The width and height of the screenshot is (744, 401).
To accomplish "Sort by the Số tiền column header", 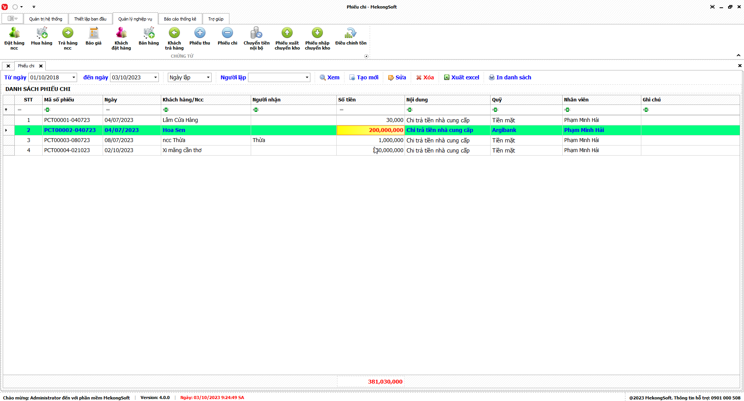I will [x=370, y=99].
